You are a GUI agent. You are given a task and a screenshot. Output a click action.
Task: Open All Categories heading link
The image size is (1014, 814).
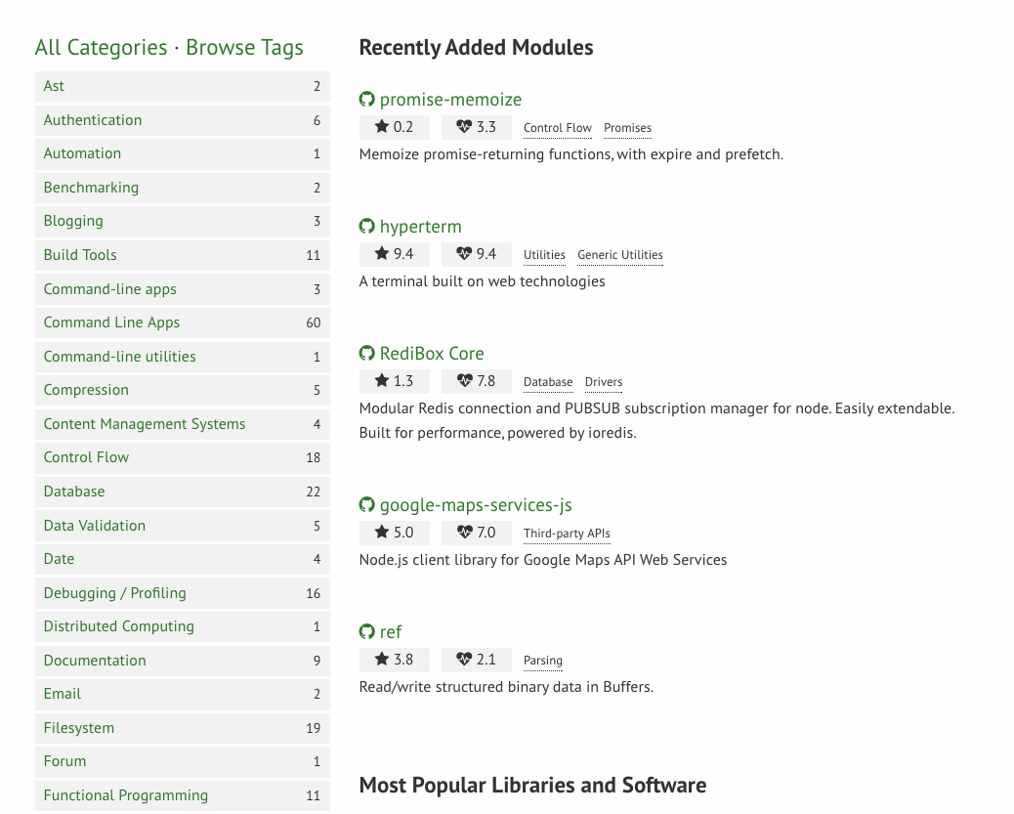[101, 48]
